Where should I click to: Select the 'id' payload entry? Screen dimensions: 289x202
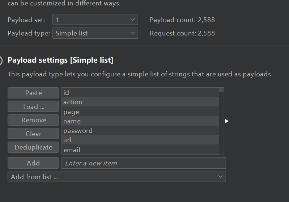pyautogui.click(x=140, y=93)
